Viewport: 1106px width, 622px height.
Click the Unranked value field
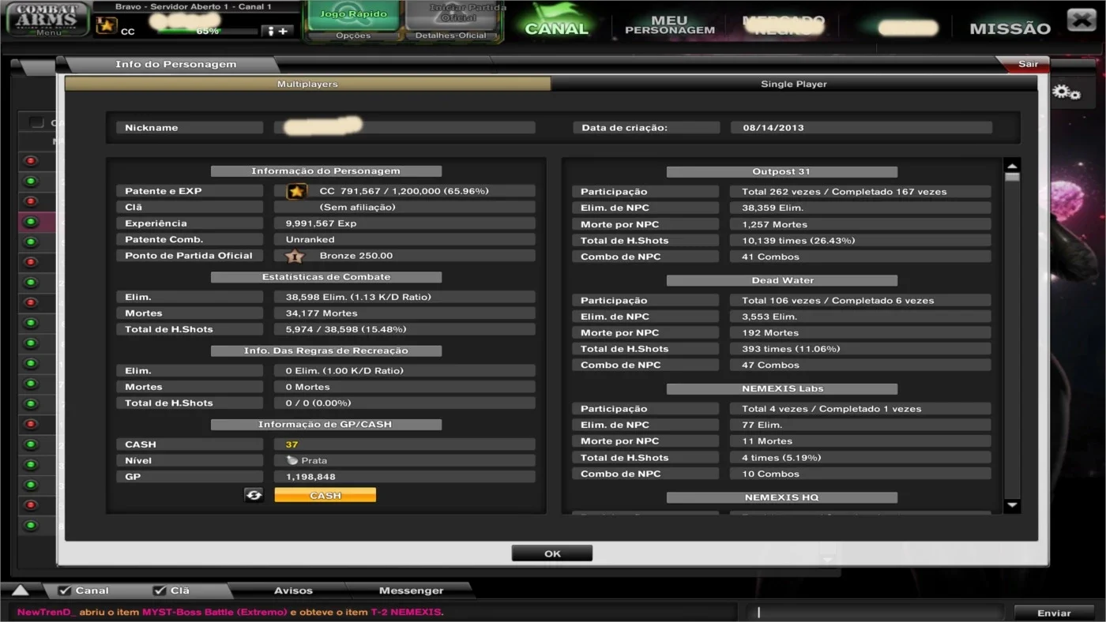coord(404,239)
